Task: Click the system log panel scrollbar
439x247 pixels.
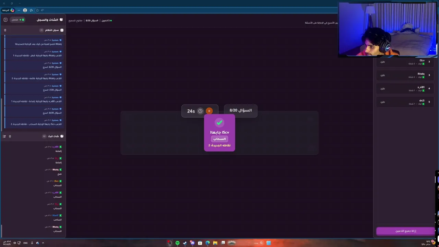Action: point(2,115)
